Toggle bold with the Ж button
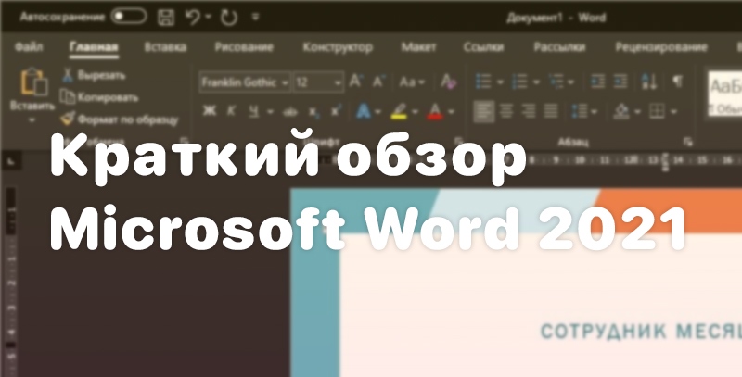Viewport: 742px width, 377px height. click(210, 111)
